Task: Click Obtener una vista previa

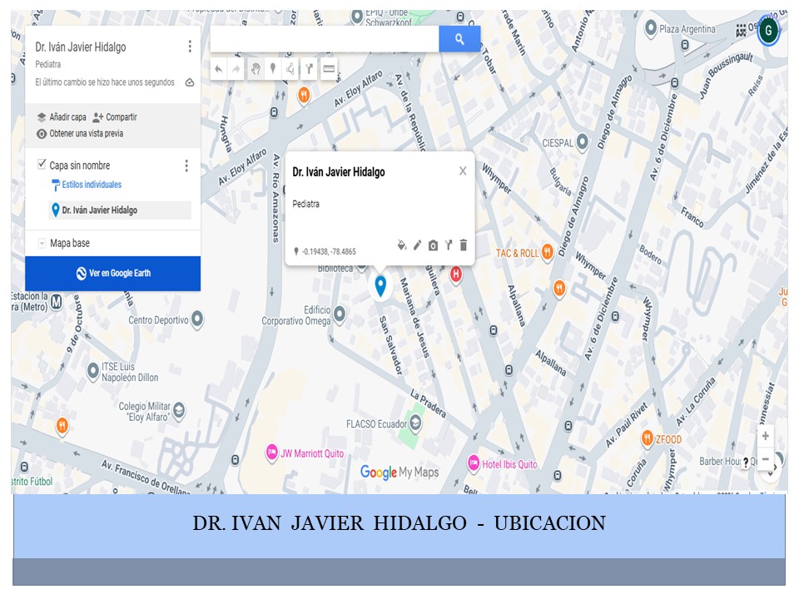Action: coord(80,133)
